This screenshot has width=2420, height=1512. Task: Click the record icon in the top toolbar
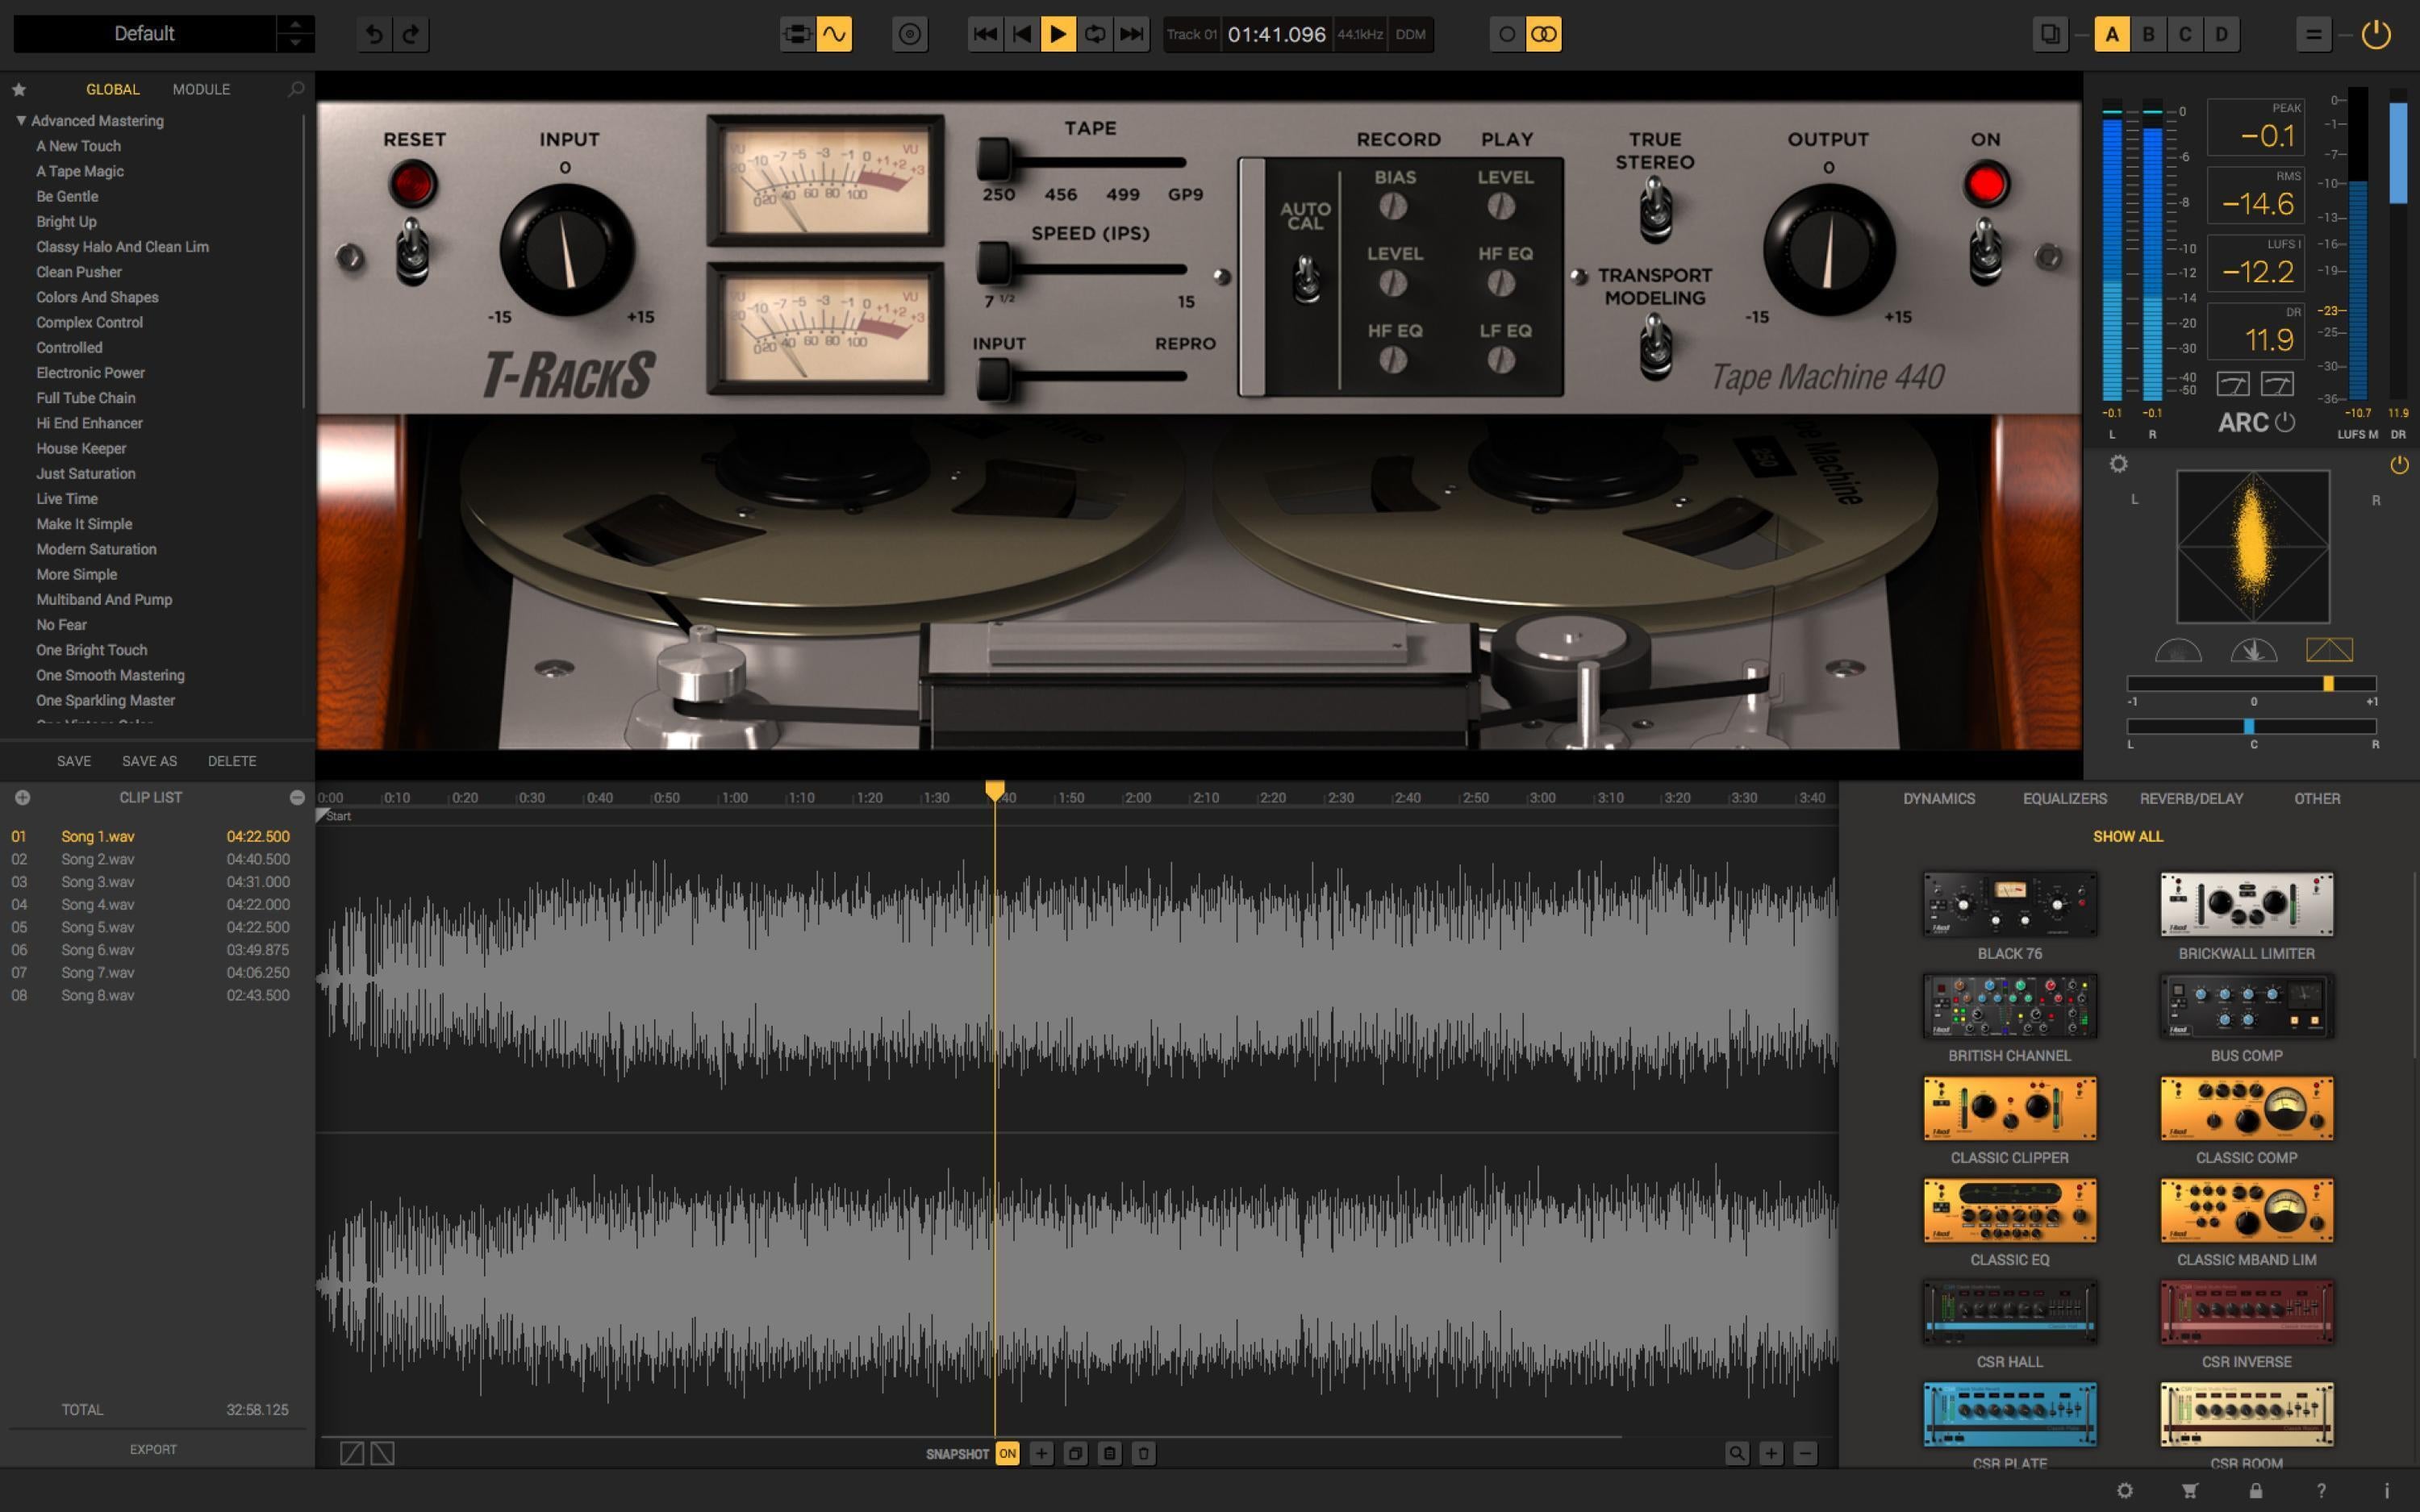[909, 33]
